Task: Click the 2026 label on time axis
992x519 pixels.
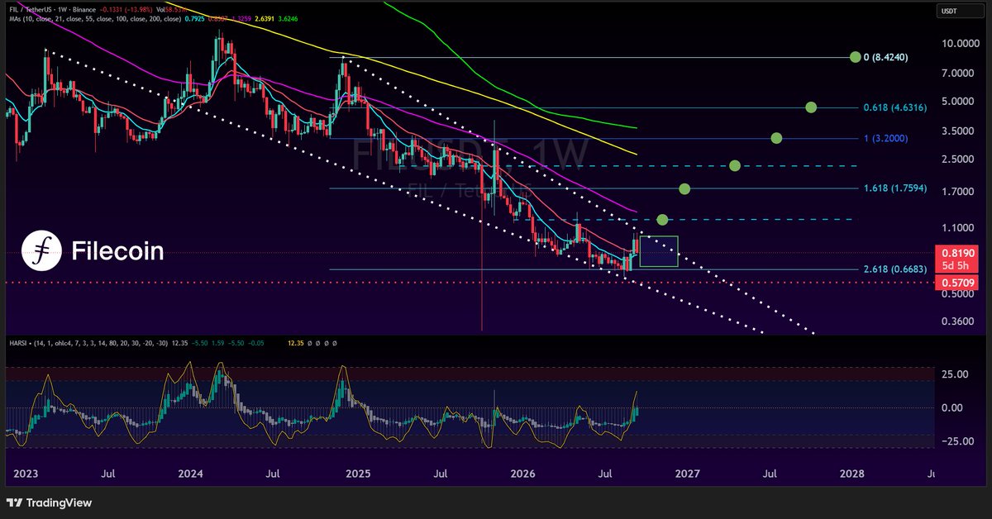Action: 522,474
